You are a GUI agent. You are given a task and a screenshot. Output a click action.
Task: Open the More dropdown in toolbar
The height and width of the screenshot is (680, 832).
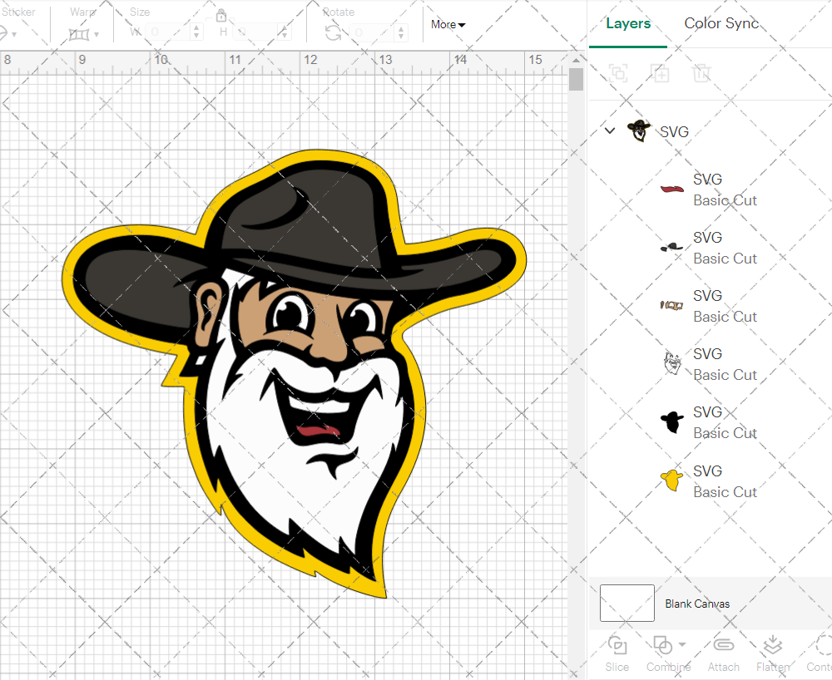pos(448,25)
